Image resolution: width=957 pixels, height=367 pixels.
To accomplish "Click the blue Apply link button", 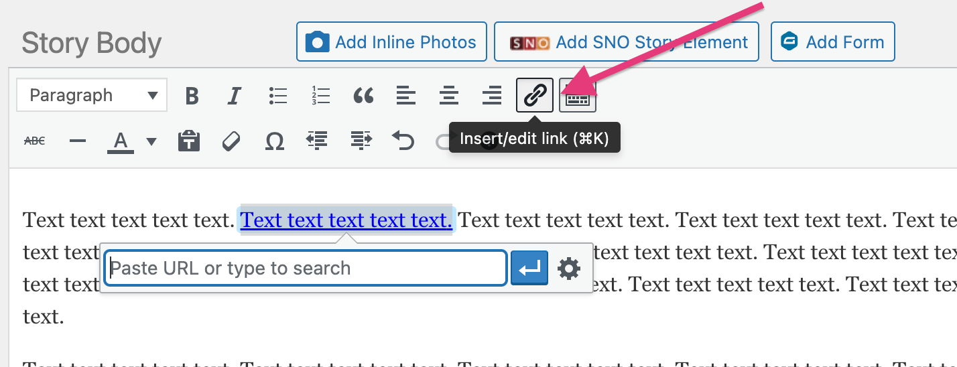I will [x=529, y=269].
